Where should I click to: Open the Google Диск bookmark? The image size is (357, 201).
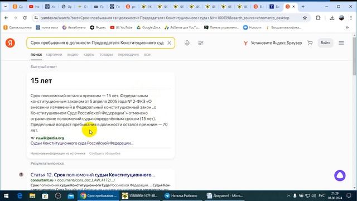click(148, 27)
